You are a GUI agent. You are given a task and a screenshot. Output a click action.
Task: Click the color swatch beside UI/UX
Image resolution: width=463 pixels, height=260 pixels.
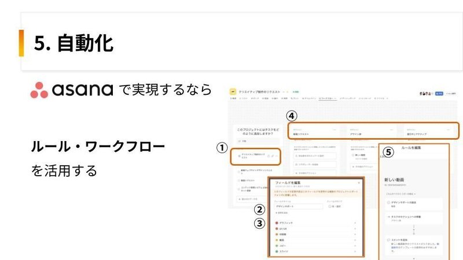coord(277,229)
